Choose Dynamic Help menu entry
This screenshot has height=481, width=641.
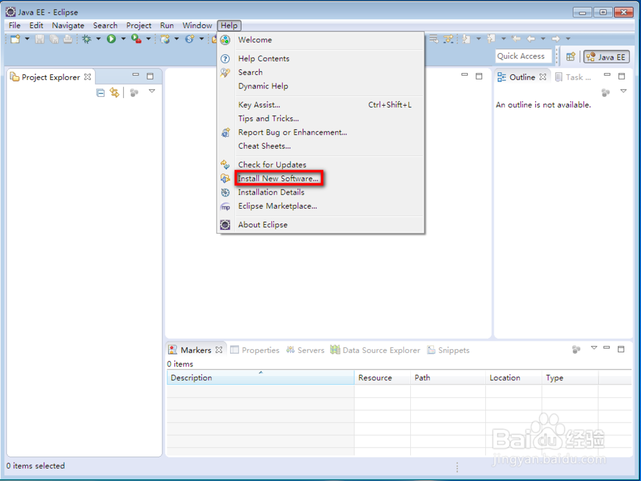[x=320, y=86]
